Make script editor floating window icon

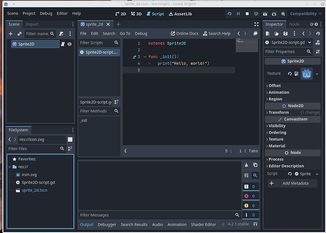[x=255, y=33]
